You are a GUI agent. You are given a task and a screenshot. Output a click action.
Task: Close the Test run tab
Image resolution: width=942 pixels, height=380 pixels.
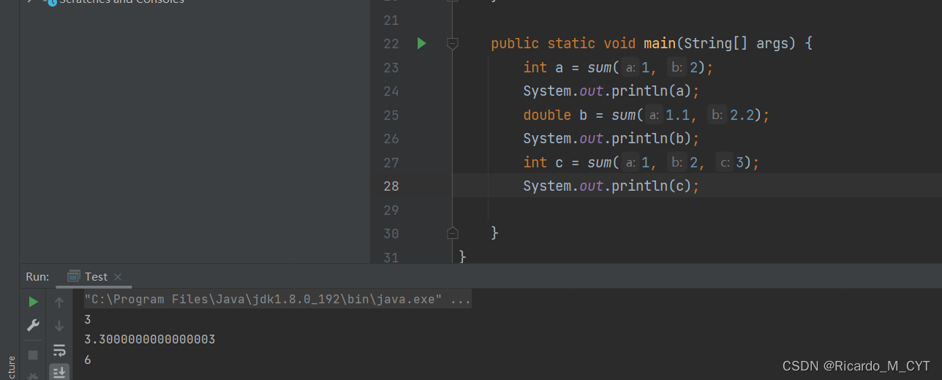pyautogui.click(x=118, y=277)
